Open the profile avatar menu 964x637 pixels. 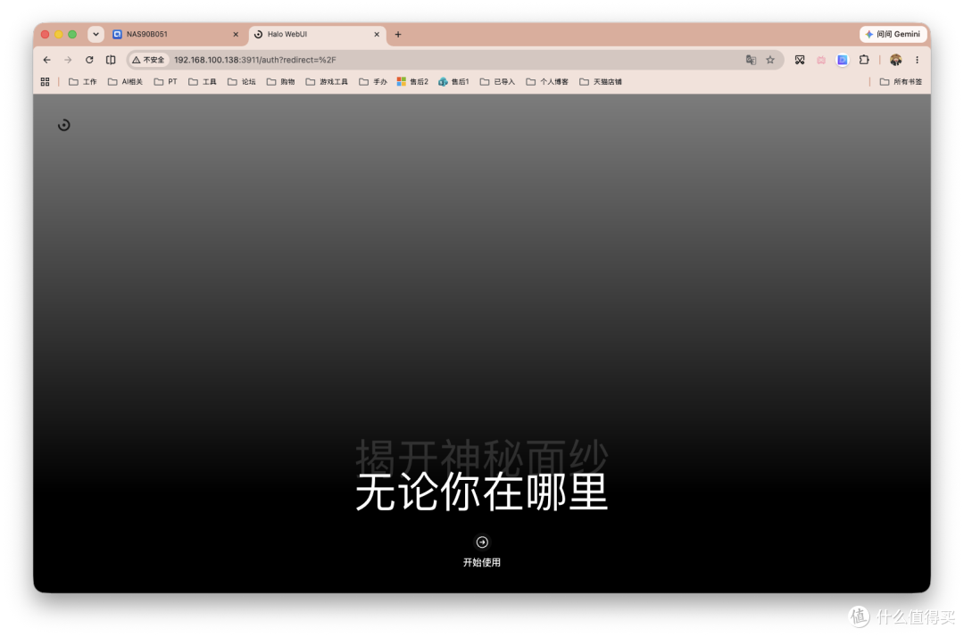click(x=896, y=60)
